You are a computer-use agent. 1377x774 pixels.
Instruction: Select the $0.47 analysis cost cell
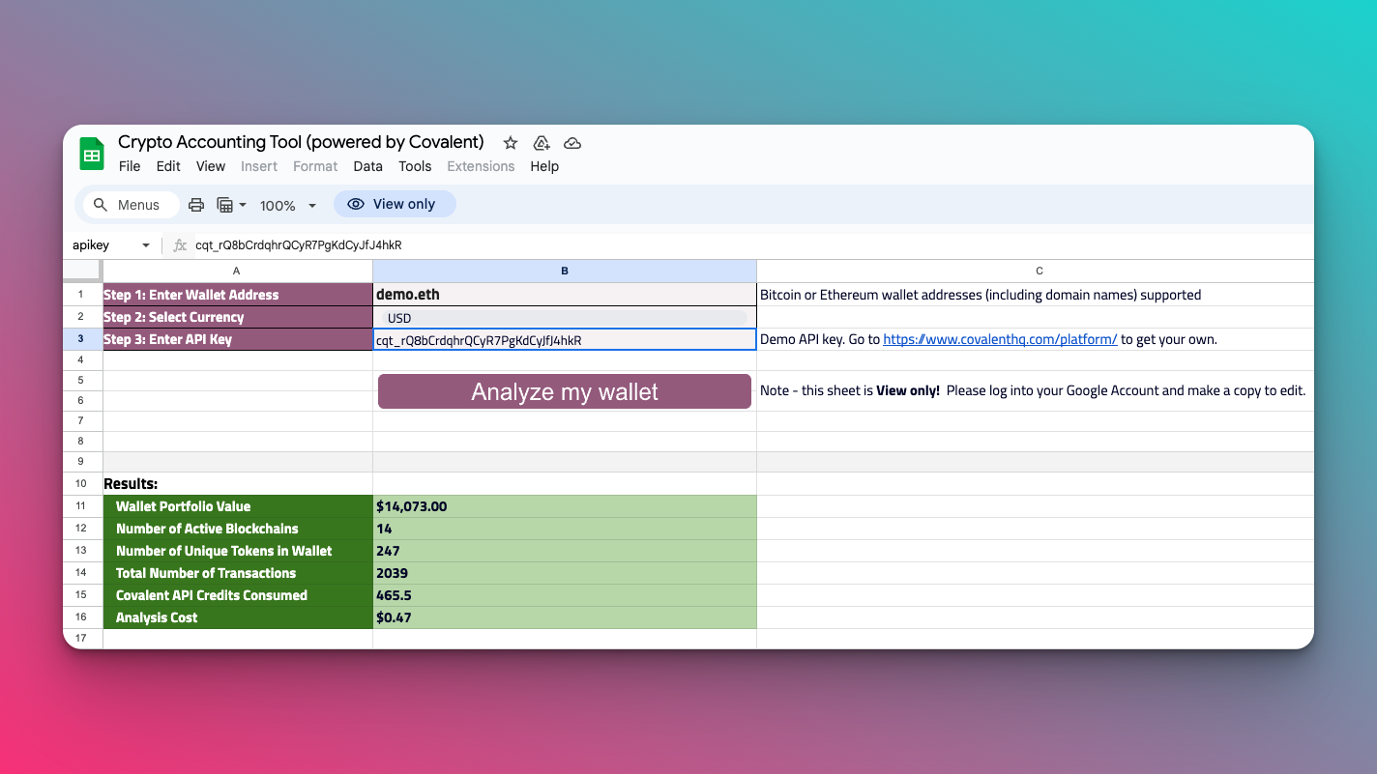(565, 617)
